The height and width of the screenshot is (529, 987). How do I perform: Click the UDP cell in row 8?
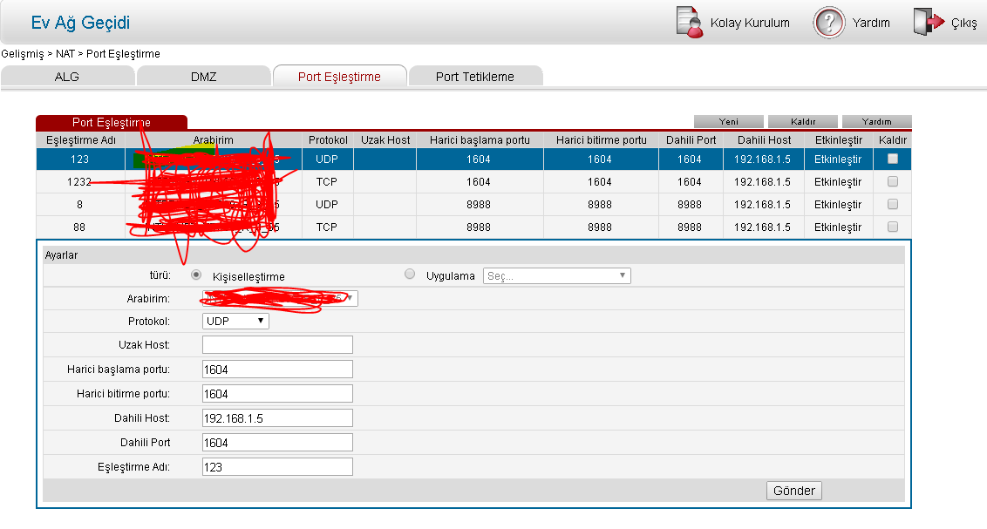(327, 205)
